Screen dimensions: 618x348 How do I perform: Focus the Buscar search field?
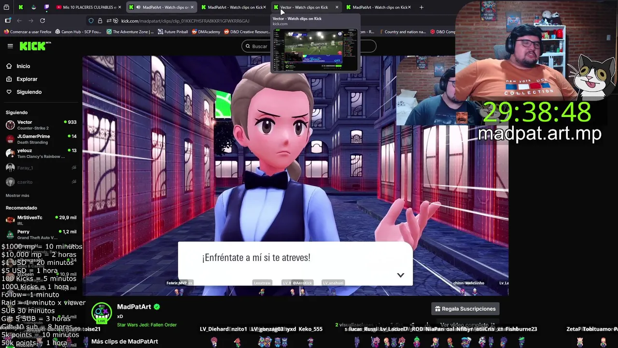click(309, 46)
